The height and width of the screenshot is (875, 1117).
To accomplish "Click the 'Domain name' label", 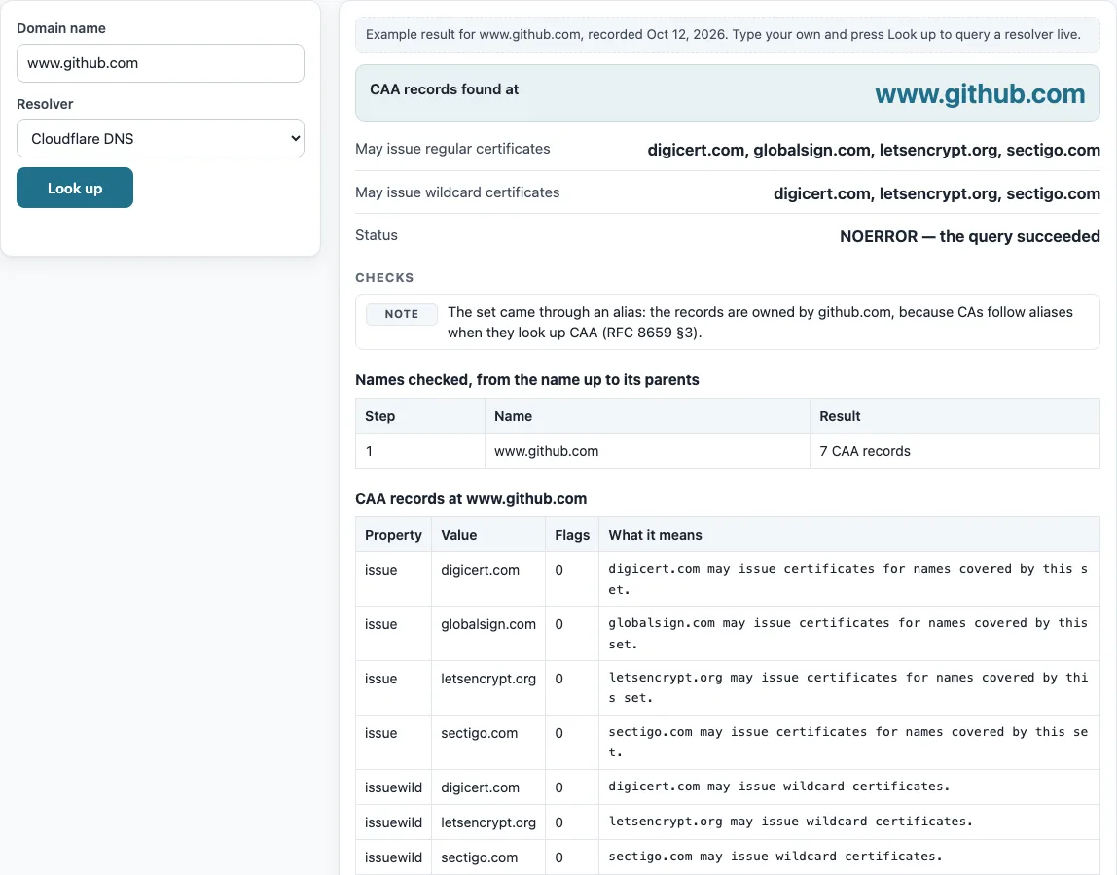I will (x=61, y=28).
